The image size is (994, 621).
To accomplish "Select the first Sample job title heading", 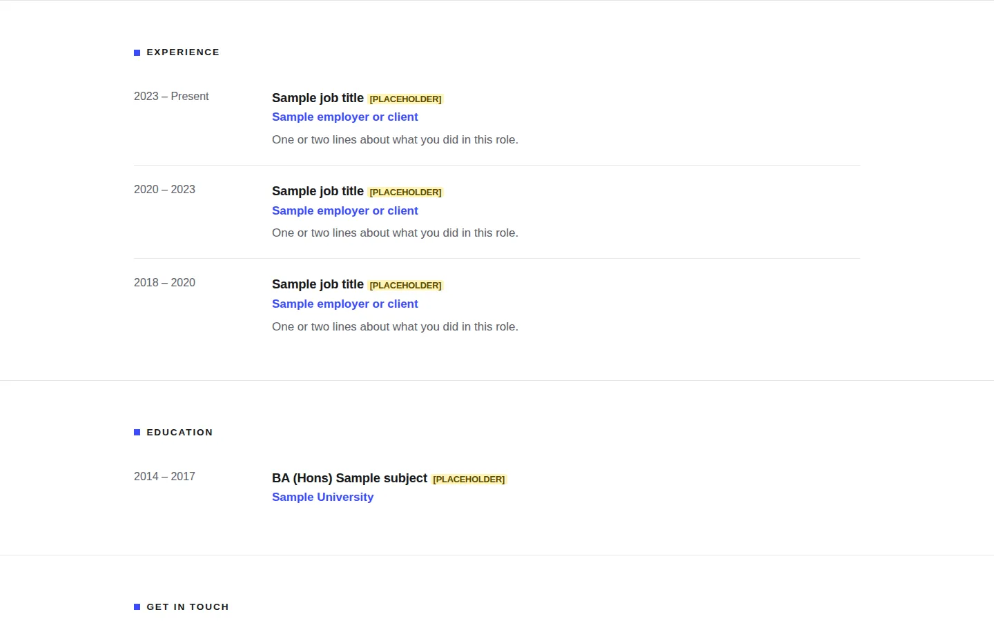I will pos(318,98).
